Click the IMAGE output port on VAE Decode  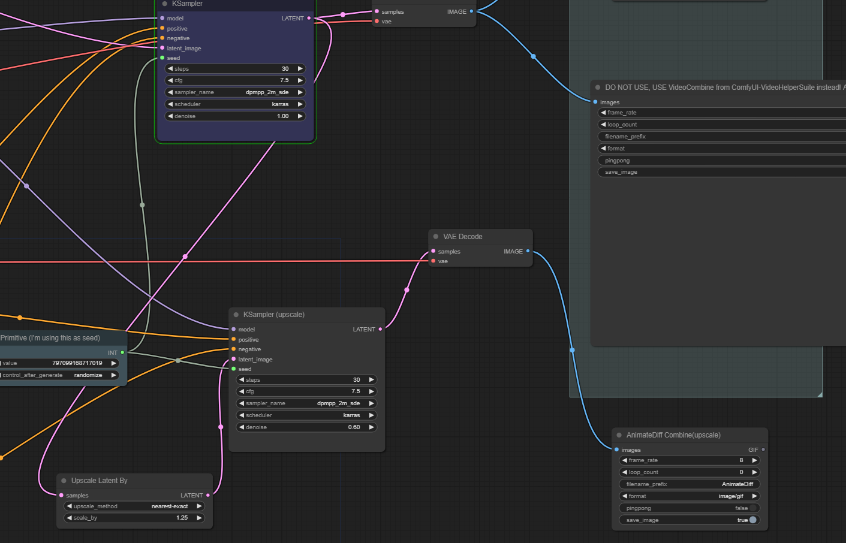[x=528, y=251]
